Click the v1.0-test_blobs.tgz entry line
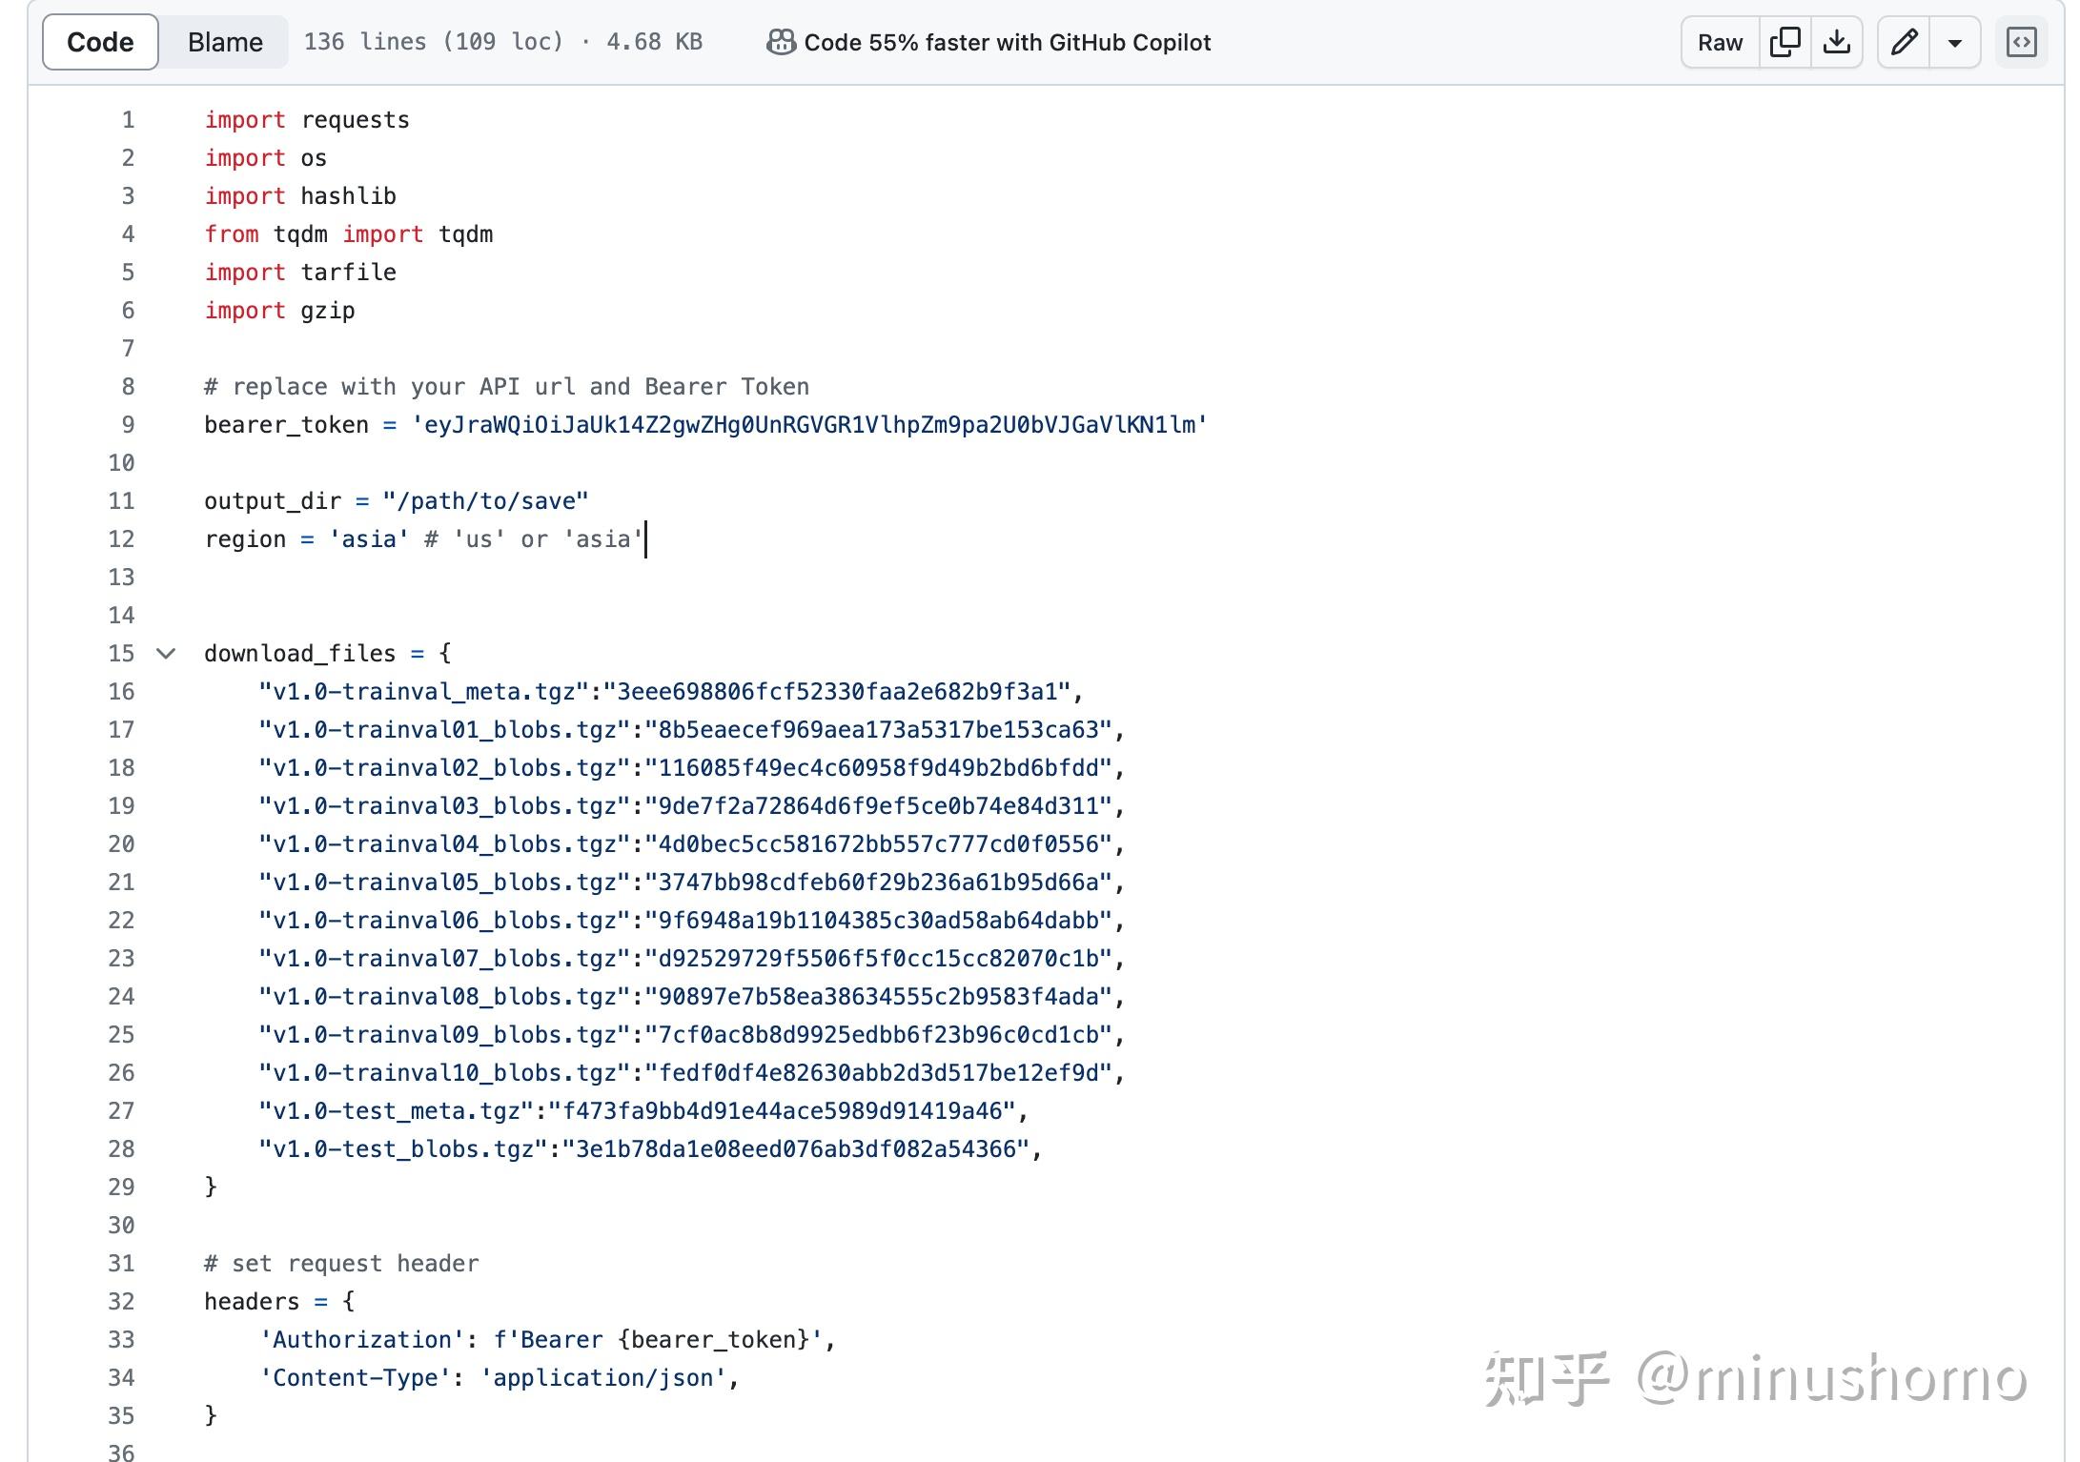The width and height of the screenshot is (2080, 1462). click(x=648, y=1149)
